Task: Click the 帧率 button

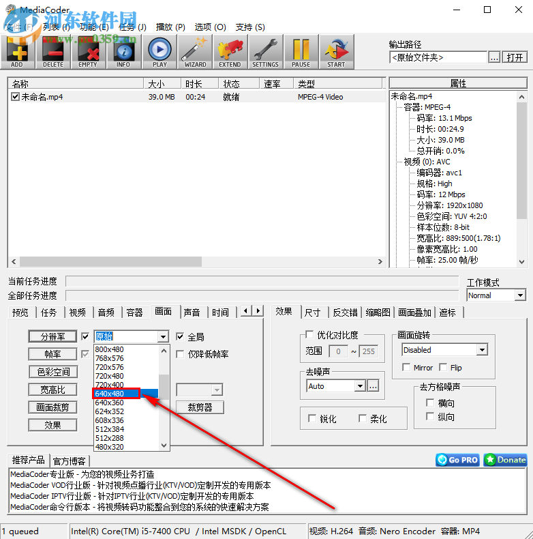Action: click(x=52, y=354)
